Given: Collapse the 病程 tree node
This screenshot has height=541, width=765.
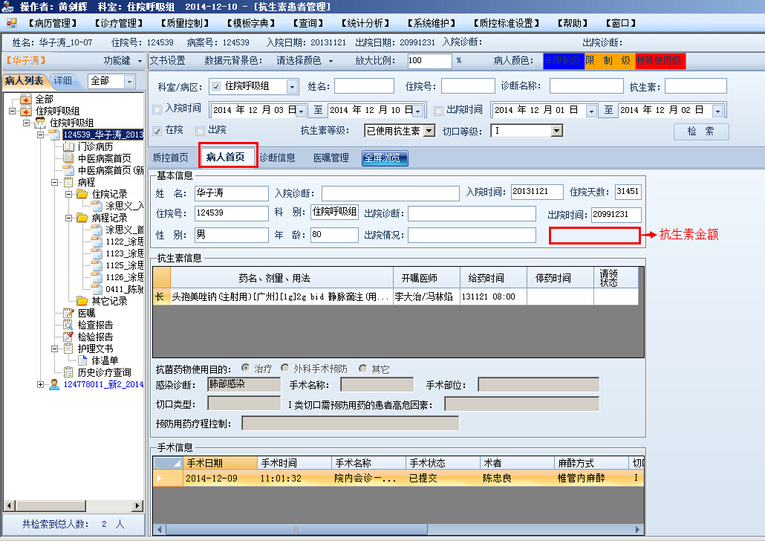Looking at the screenshot, I should click(54, 182).
